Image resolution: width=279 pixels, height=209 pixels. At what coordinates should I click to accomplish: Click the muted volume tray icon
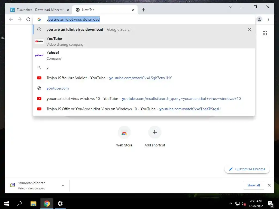pyautogui.click(x=244, y=204)
